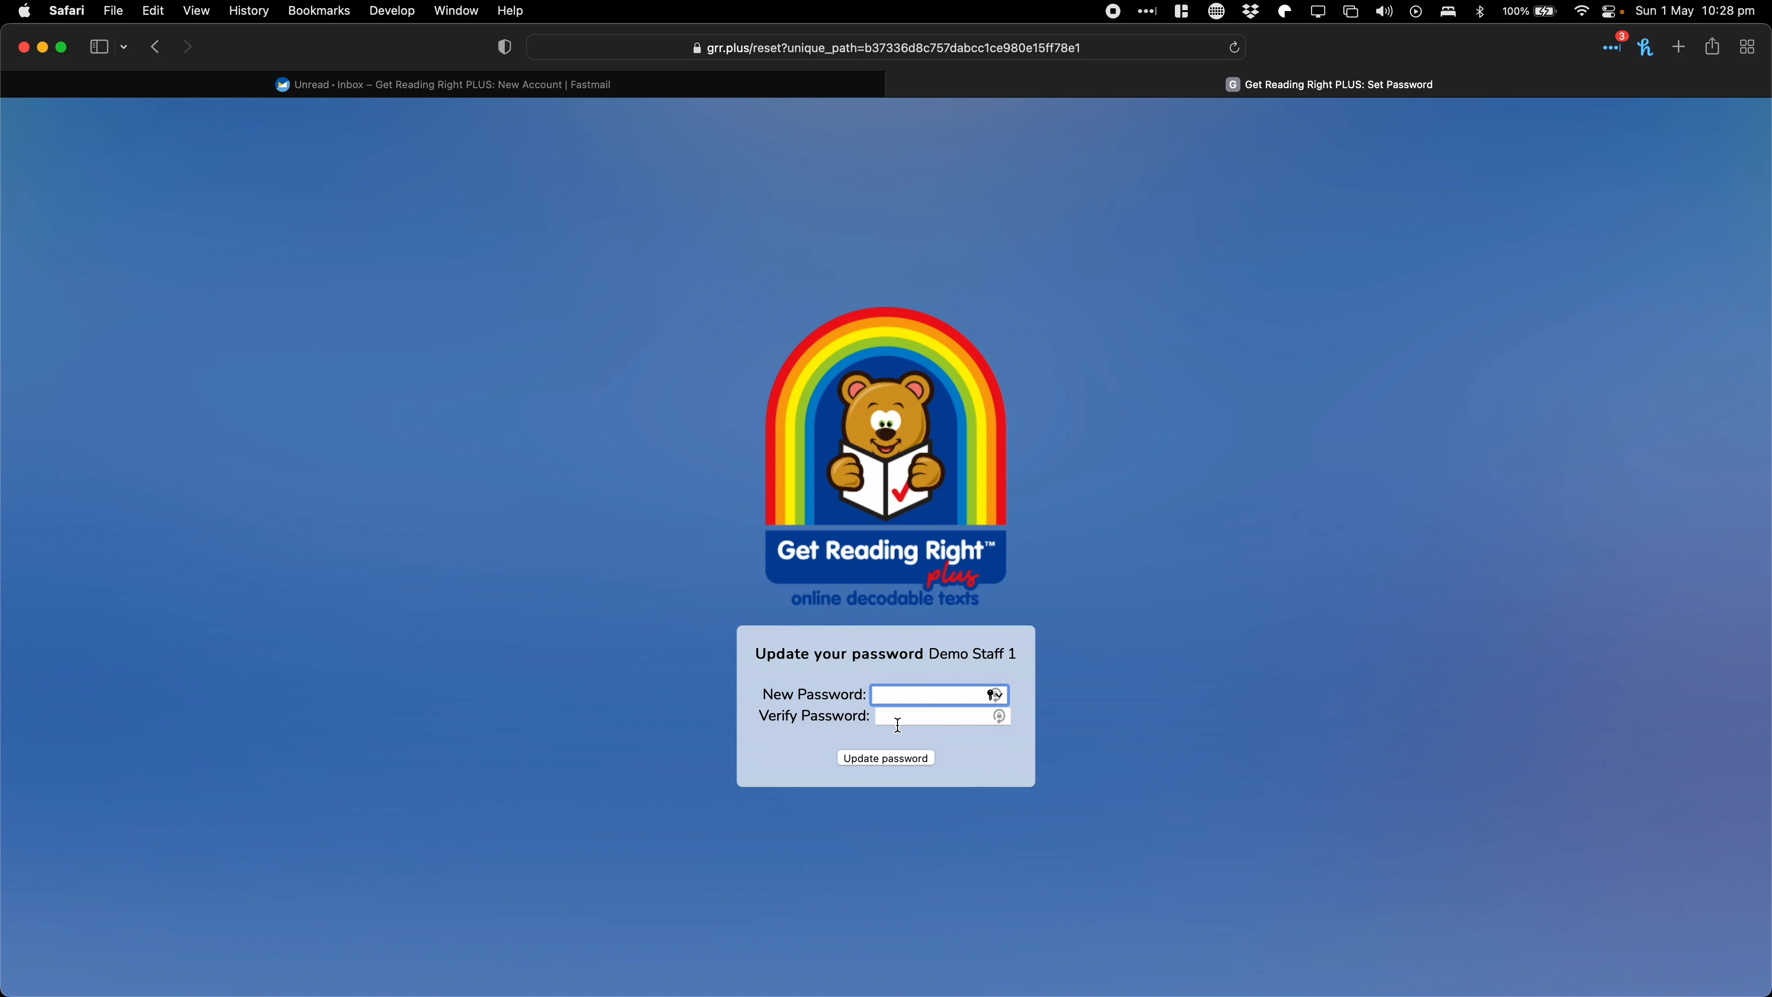Click the Safari sidebar toggle icon
The width and height of the screenshot is (1772, 997).
coord(98,47)
